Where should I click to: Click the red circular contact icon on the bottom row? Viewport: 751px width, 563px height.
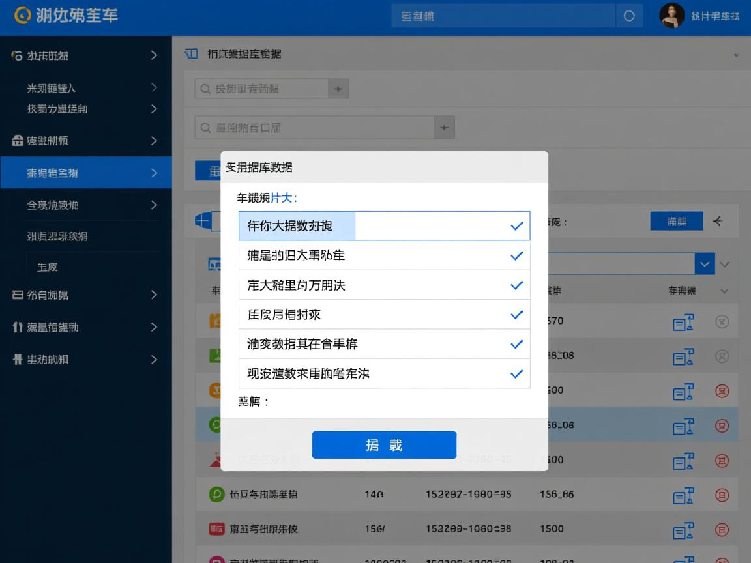tap(722, 530)
